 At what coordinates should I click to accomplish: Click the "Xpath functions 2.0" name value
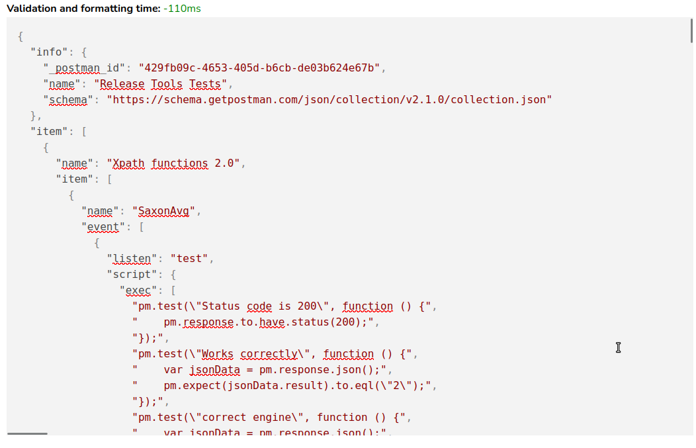coord(176,163)
